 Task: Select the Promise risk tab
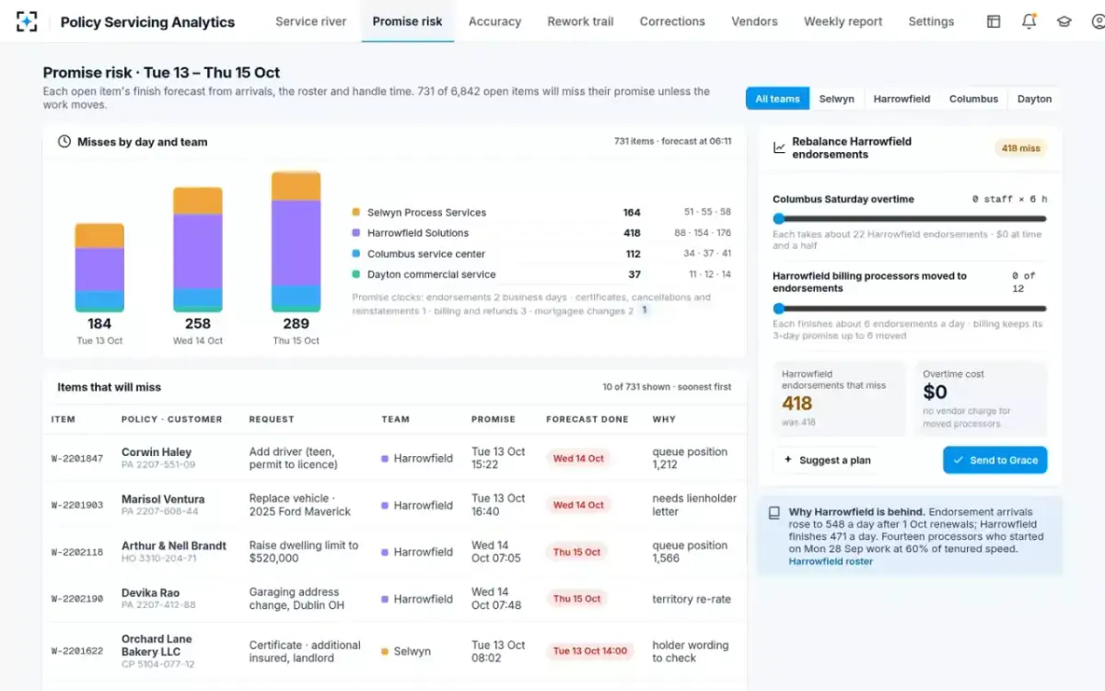pyautogui.click(x=407, y=21)
